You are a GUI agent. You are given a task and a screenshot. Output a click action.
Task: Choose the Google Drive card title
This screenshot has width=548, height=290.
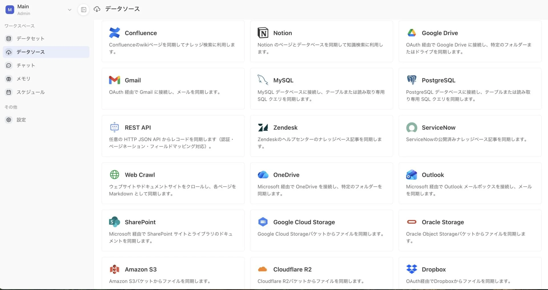point(440,33)
